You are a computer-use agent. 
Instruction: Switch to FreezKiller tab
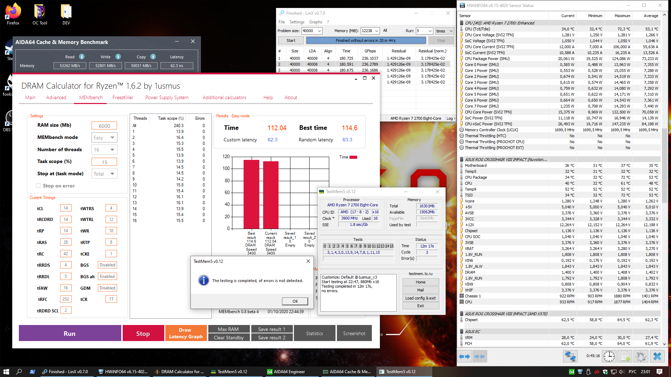(123, 97)
